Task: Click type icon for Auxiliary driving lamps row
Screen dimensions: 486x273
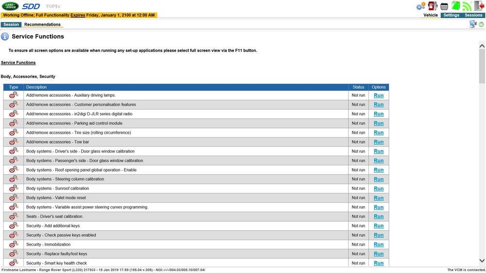Action: point(13,95)
